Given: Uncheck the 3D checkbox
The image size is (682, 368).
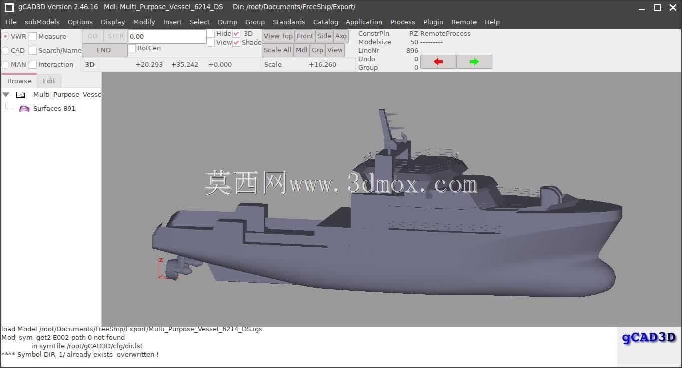Looking at the screenshot, I should tap(236, 34).
